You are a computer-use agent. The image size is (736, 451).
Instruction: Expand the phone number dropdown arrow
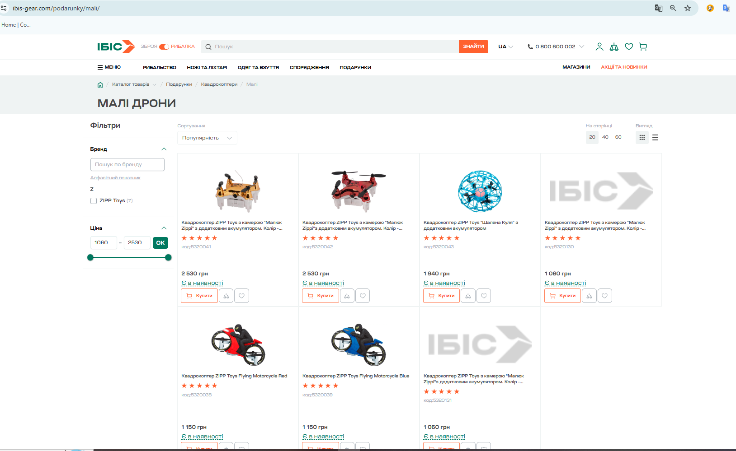click(582, 46)
